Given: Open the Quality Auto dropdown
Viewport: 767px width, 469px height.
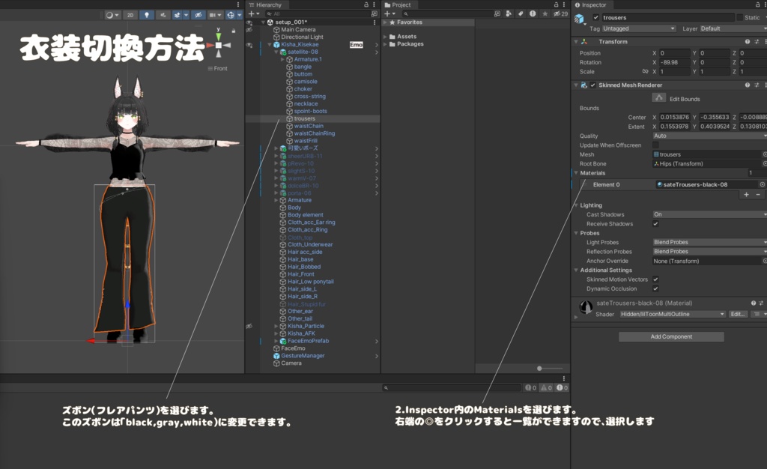Looking at the screenshot, I should (709, 136).
